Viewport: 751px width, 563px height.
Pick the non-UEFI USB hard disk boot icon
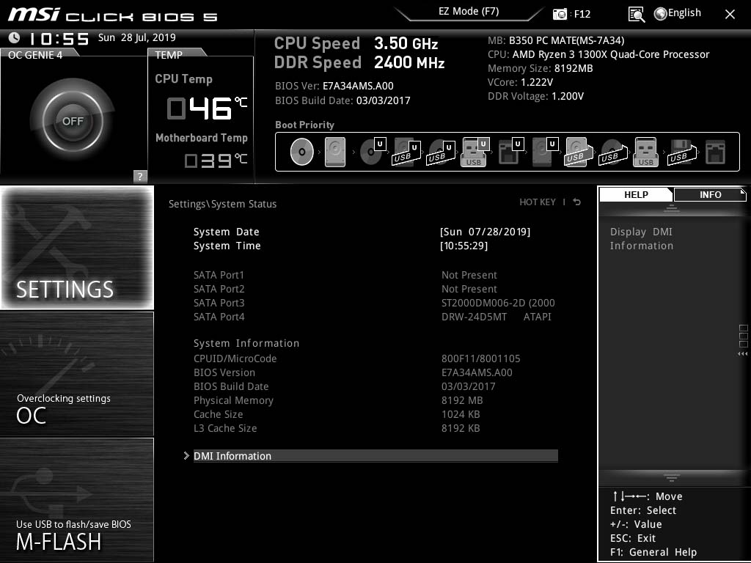pos(579,152)
